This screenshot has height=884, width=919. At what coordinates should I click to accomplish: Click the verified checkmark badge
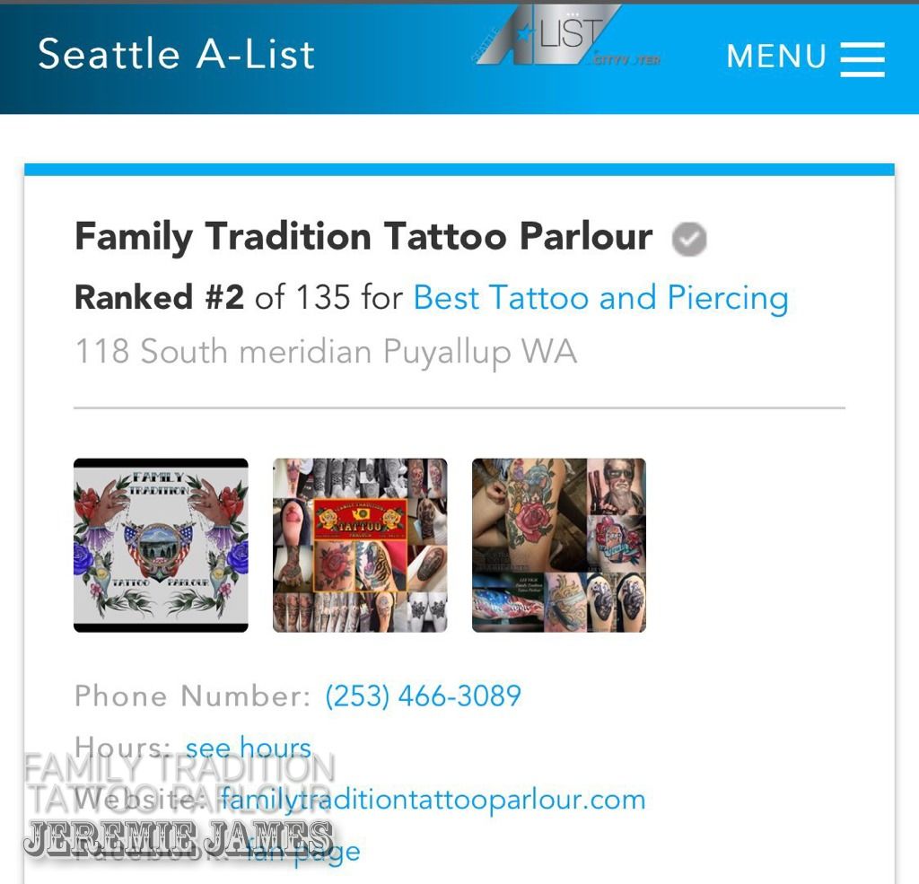point(689,239)
